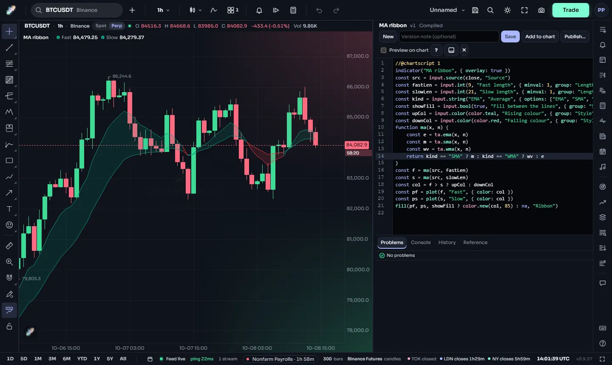Screen dimensions: 612x365
Task: Click Add to chart button
Action: [x=540, y=36]
